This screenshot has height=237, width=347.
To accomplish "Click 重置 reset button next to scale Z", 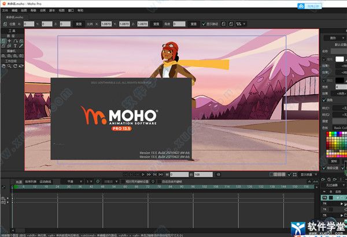I will click(x=156, y=24).
